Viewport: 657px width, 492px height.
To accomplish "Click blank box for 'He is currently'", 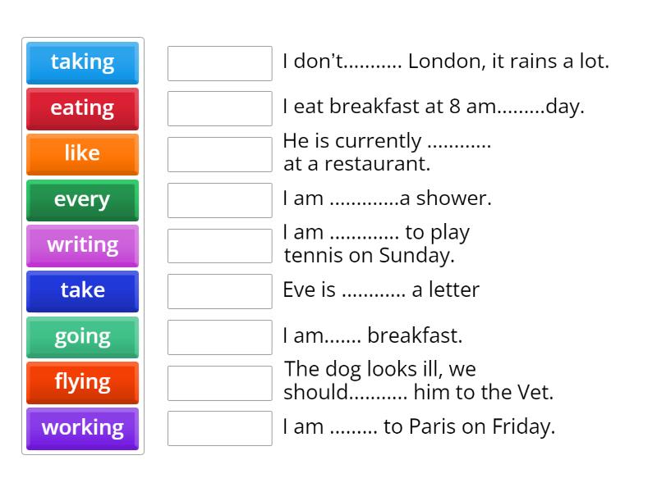I will 219,154.
